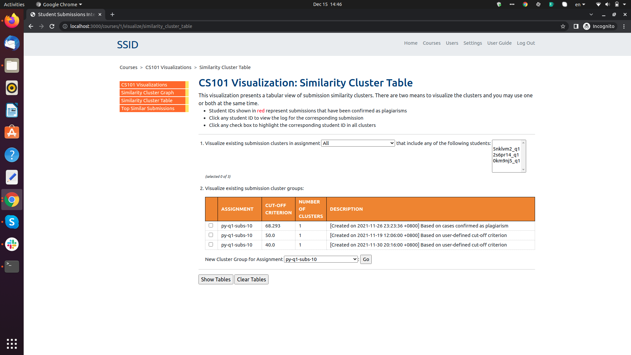Open the Similarity Cluster Graph link

[147, 92]
